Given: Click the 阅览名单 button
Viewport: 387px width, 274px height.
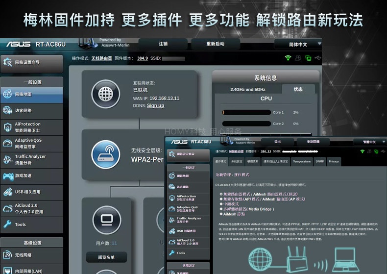Looking at the screenshot, I should click(x=106, y=257).
